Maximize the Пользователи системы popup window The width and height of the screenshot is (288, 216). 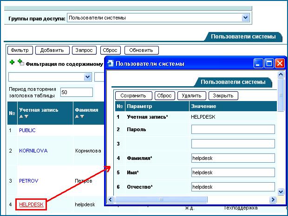pos(269,64)
